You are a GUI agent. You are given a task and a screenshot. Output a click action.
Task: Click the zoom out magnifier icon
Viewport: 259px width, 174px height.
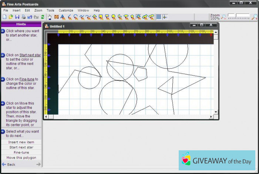[x=223, y=17]
